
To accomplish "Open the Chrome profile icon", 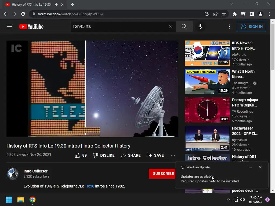I will 260,14.
